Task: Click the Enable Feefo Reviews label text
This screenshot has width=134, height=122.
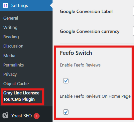Action: [80, 65]
